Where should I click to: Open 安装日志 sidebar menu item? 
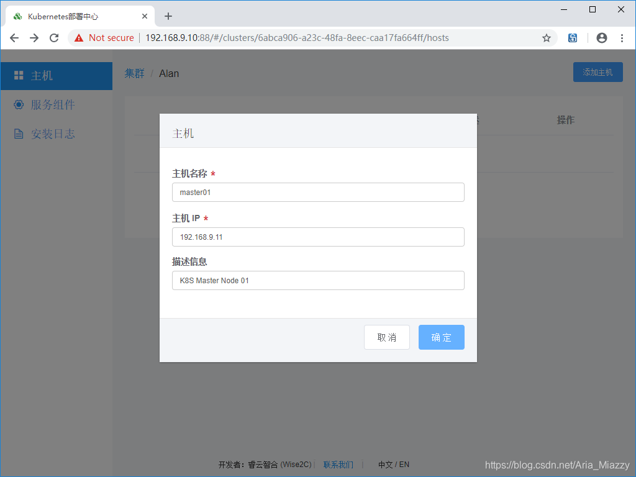coord(57,134)
